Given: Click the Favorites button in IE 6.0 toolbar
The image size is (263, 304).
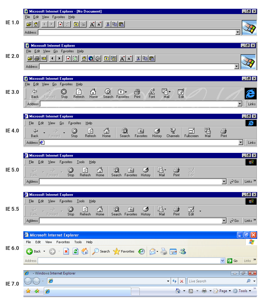Looking at the screenshot, I should pos(124,251).
